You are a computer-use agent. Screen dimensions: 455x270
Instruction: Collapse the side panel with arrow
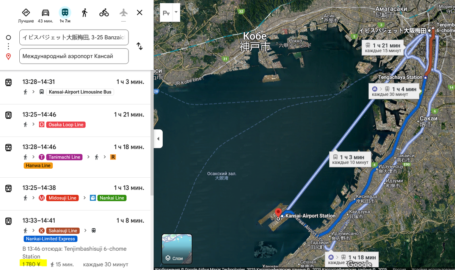[158, 139]
